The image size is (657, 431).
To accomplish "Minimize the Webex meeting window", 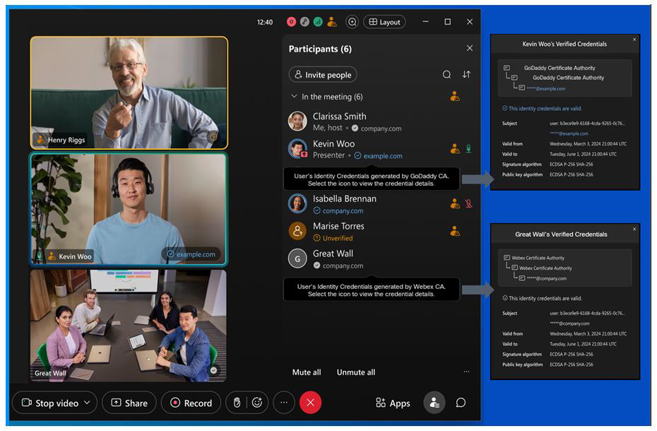I will (x=426, y=21).
